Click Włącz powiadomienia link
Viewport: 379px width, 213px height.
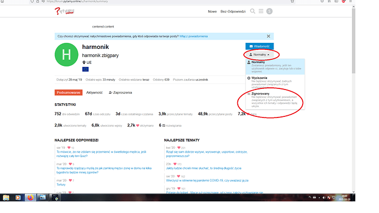(193, 36)
